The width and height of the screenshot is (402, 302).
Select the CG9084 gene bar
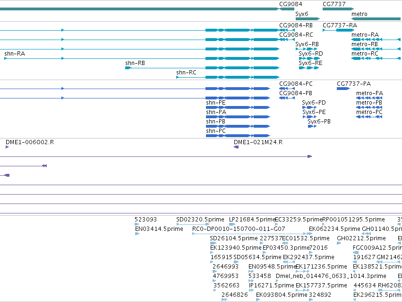[x=287, y=9]
